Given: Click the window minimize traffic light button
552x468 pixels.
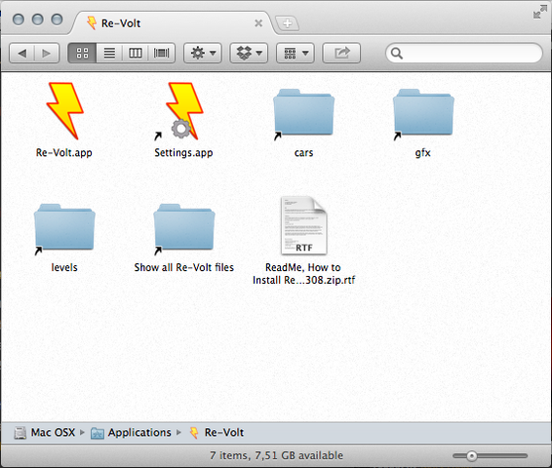Looking at the screenshot, I should 38,19.
